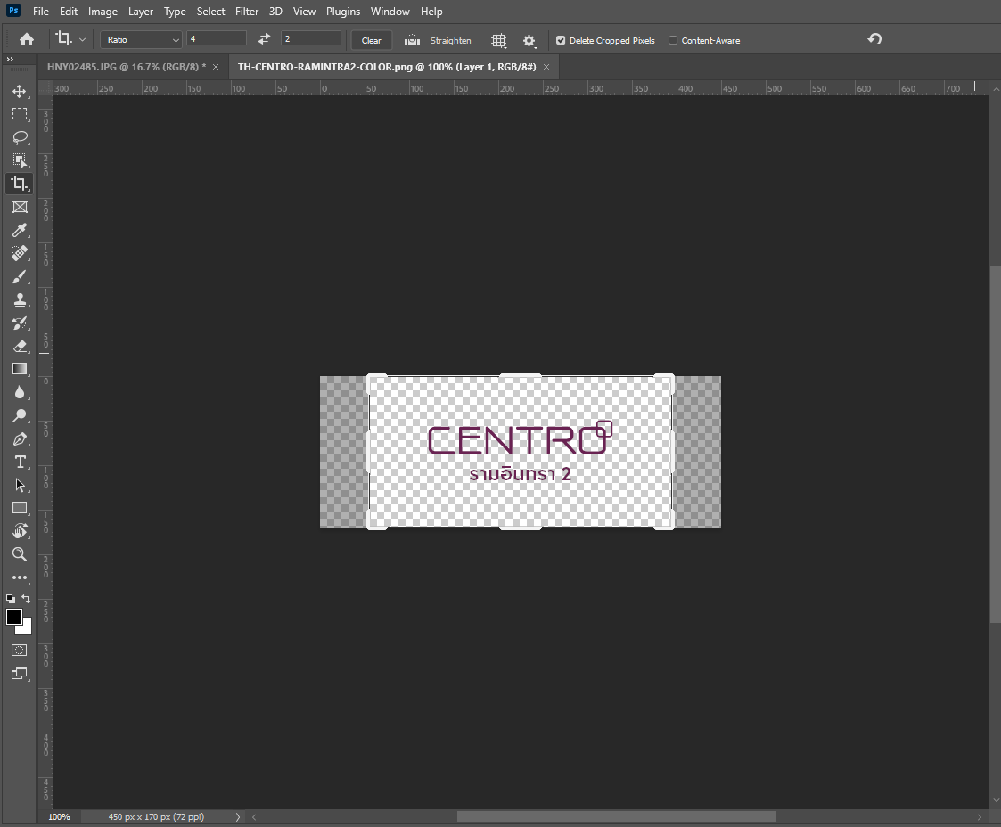Image resolution: width=1001 pixels, height=827 pixels.
Task: Select the Spot Healing Brush tool
Action: 20,253
